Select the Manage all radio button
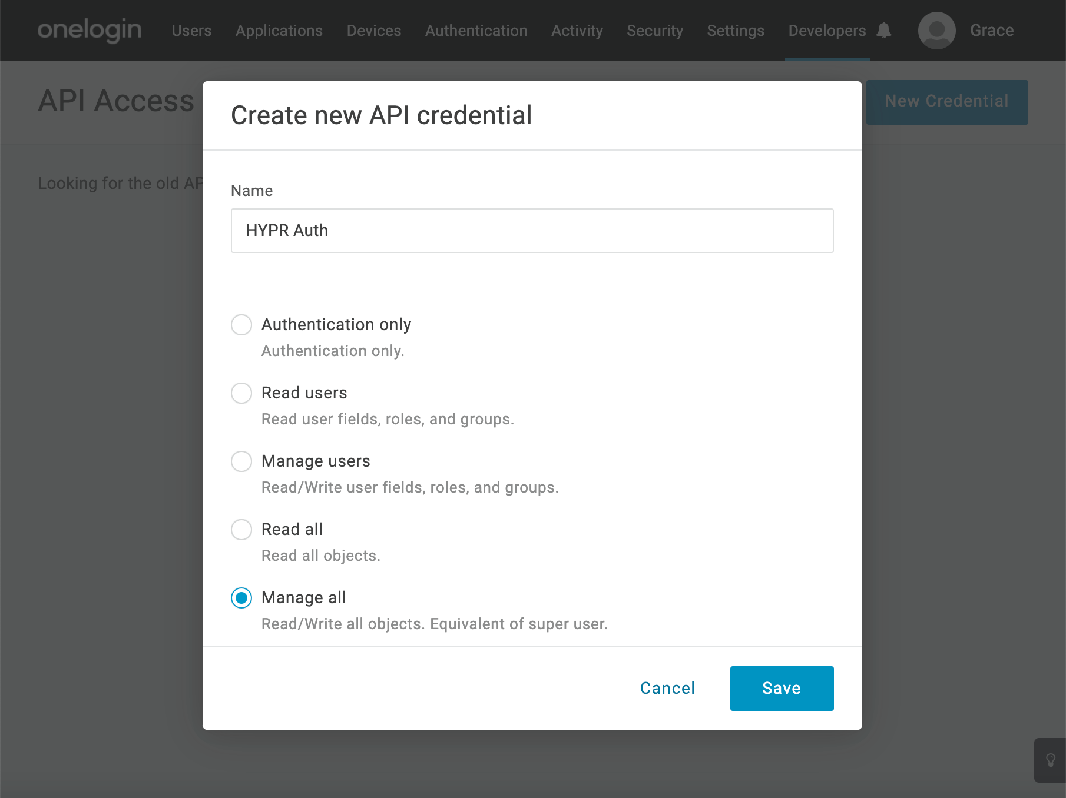The height and width of the screenshot is (798, 1066). tap(241, 598)
